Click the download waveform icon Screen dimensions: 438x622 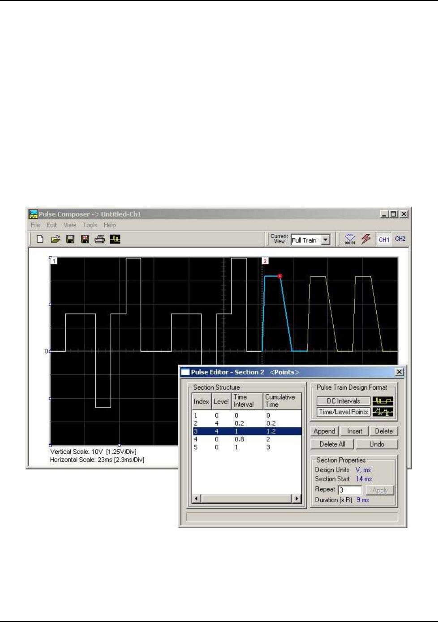(x=350, y=239)
